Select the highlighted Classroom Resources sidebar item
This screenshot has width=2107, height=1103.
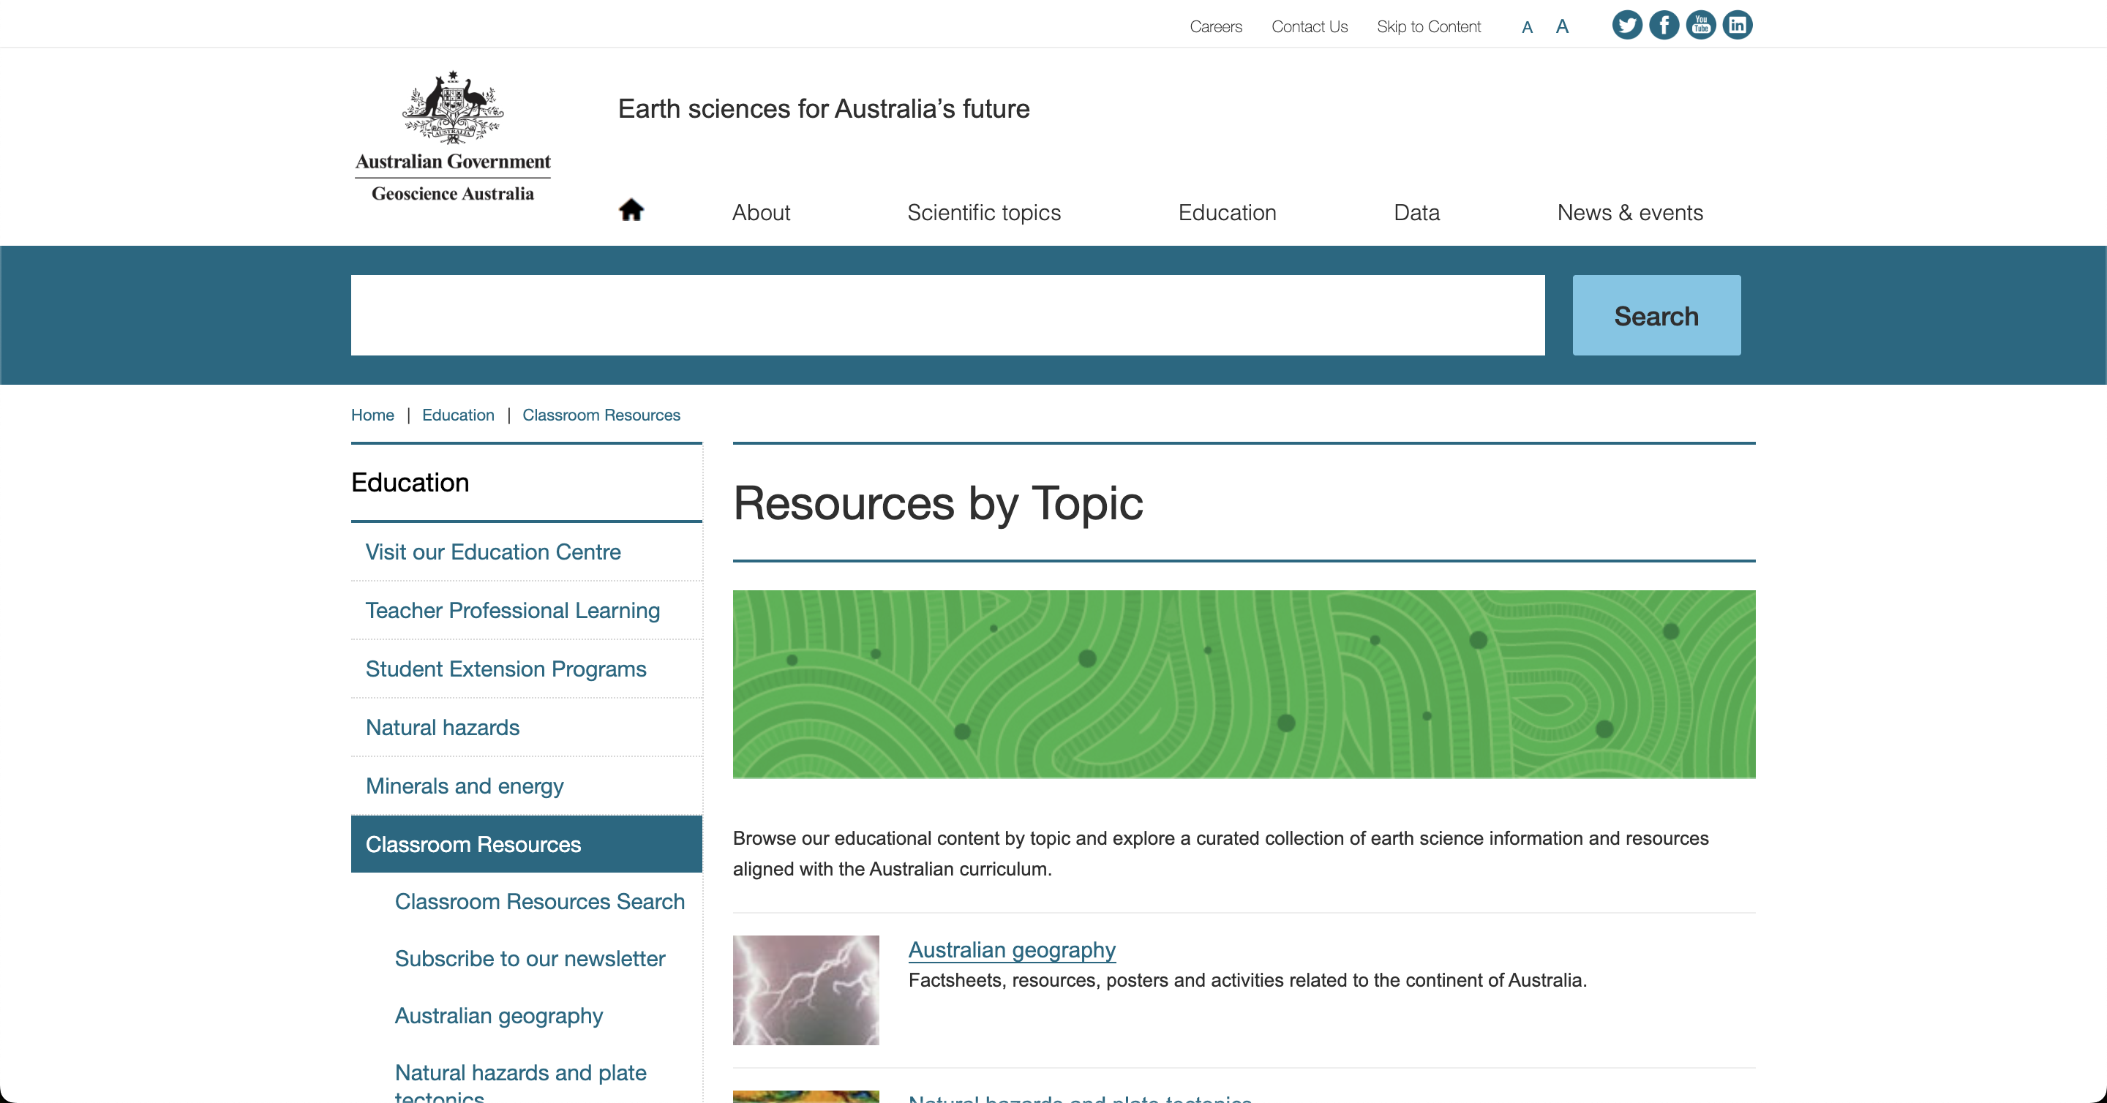pos(527,845)
